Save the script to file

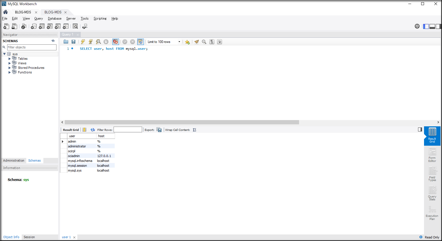(x=73, y=42)
